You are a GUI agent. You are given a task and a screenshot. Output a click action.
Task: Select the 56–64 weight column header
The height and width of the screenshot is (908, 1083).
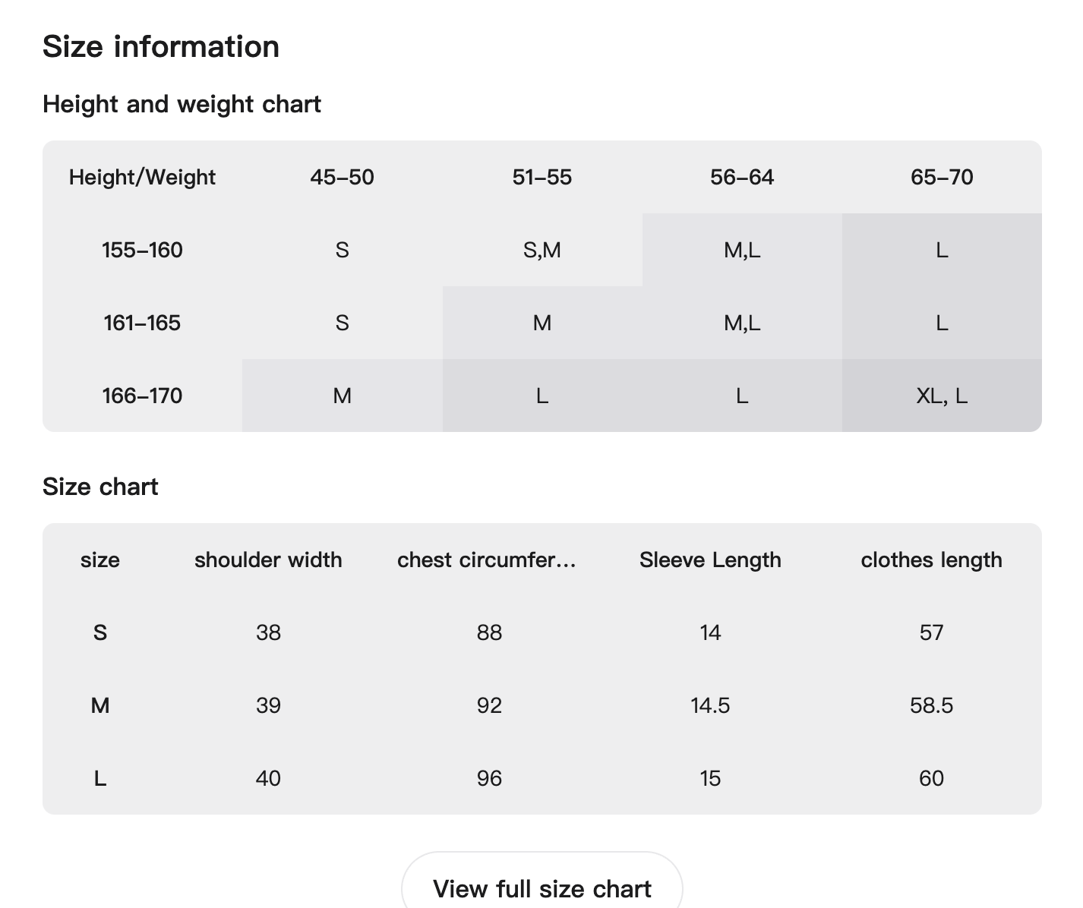point(742,177)
